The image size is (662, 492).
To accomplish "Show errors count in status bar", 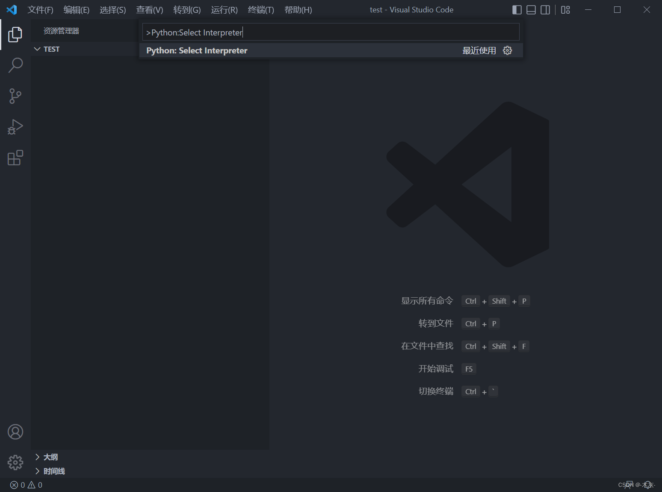I will (18, 485).
